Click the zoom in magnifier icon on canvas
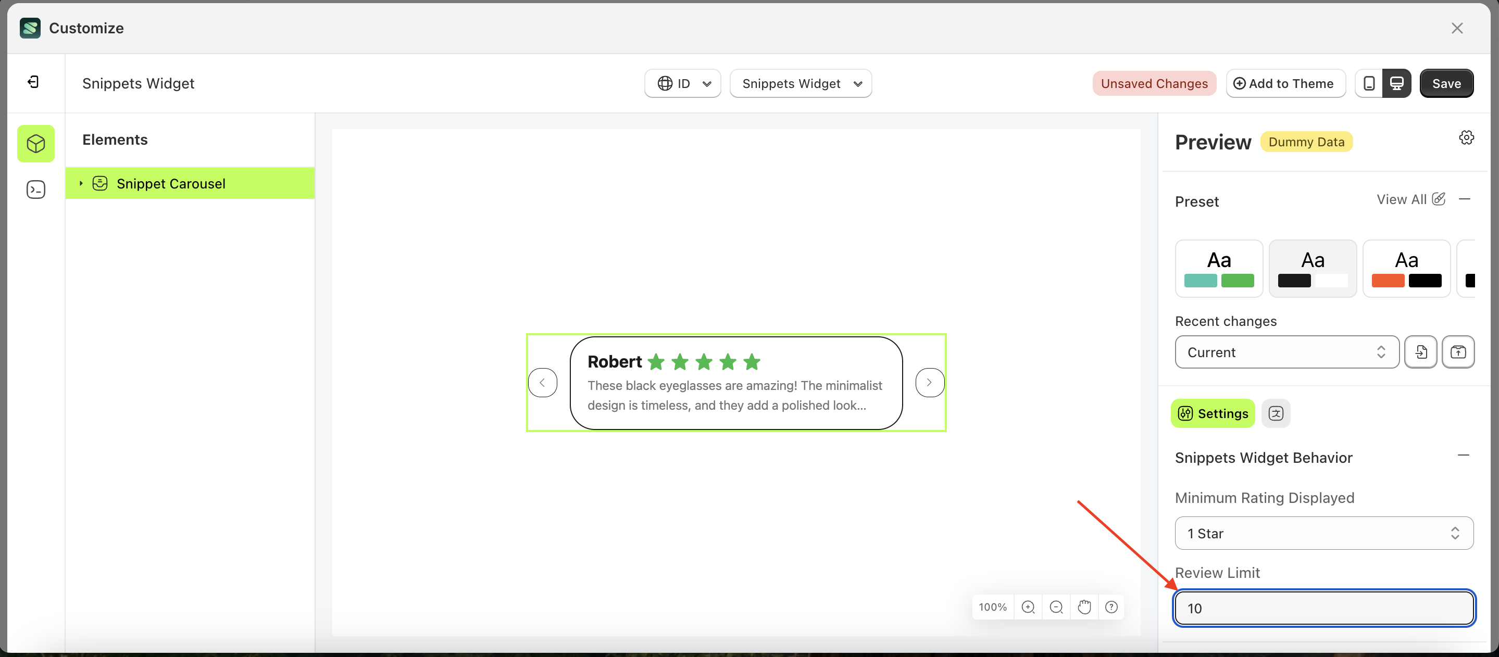1499x657 pixels. [x=1028, y=607]
